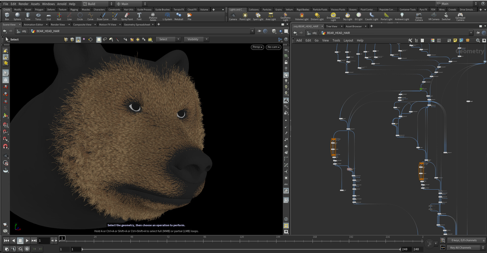Viewport: 487px width, 253px height.
Task: Click the No cam button in the viewport
Action: point(273,47)
